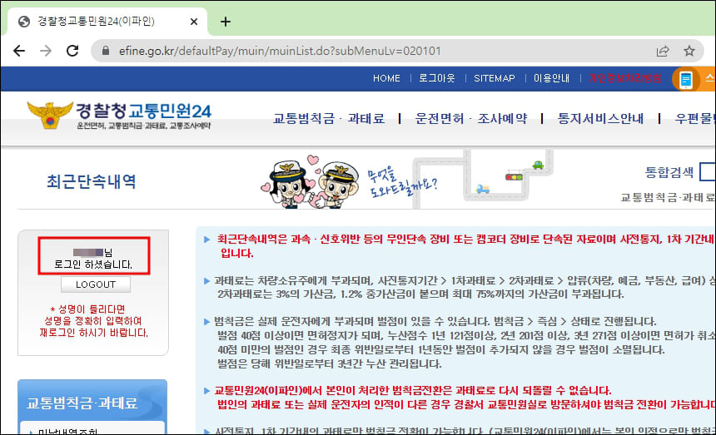Click the breadcrumb text 교통범칙금·과태료 at right
The height and width of the screenshot is (435, 716).
[x=668, y=197]
